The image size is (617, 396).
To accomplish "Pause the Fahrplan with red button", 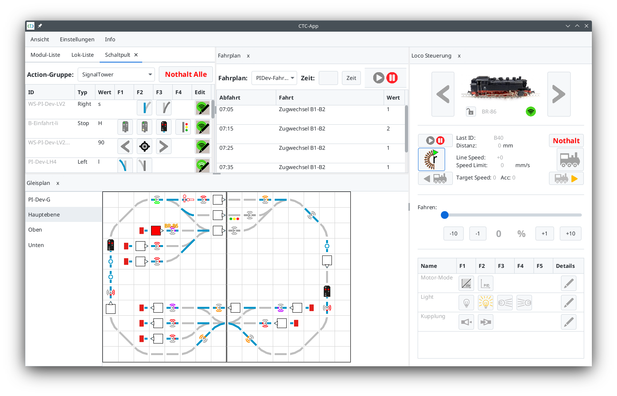I will click(392, 78).
